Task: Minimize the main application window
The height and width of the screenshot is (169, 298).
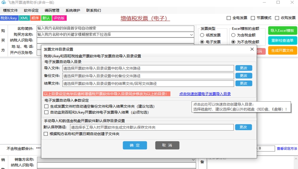Action: pyautogui.click(x=264, y=3)
